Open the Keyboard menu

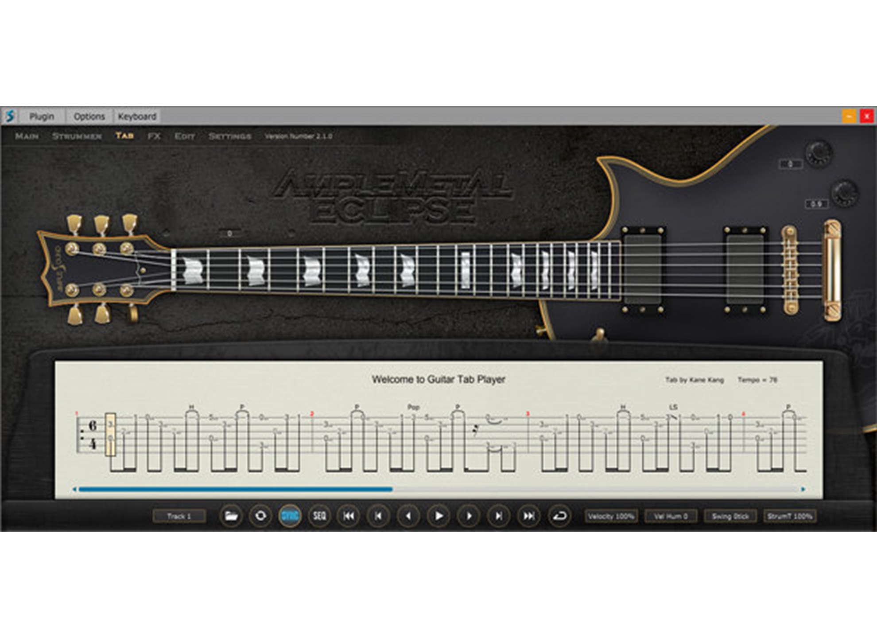click(137, 116)
